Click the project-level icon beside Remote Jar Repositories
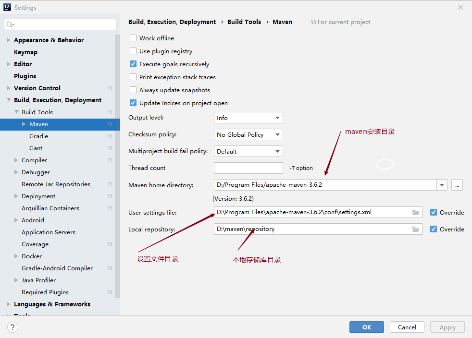472x338 pixels. (x=110, y=184)
